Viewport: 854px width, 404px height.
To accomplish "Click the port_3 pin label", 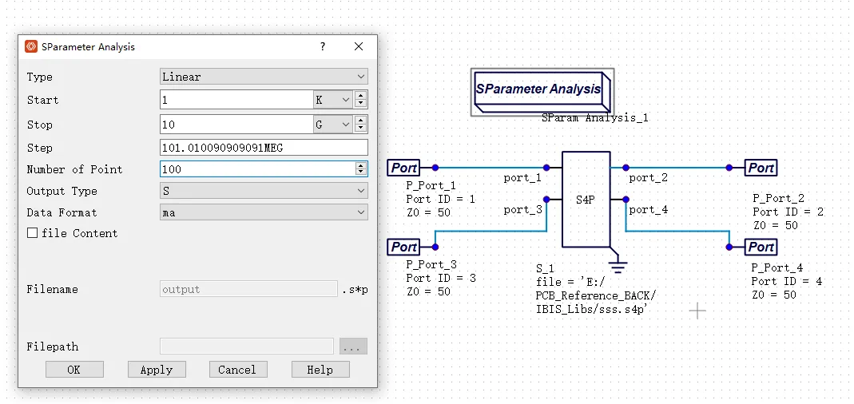I will (522, 210).
